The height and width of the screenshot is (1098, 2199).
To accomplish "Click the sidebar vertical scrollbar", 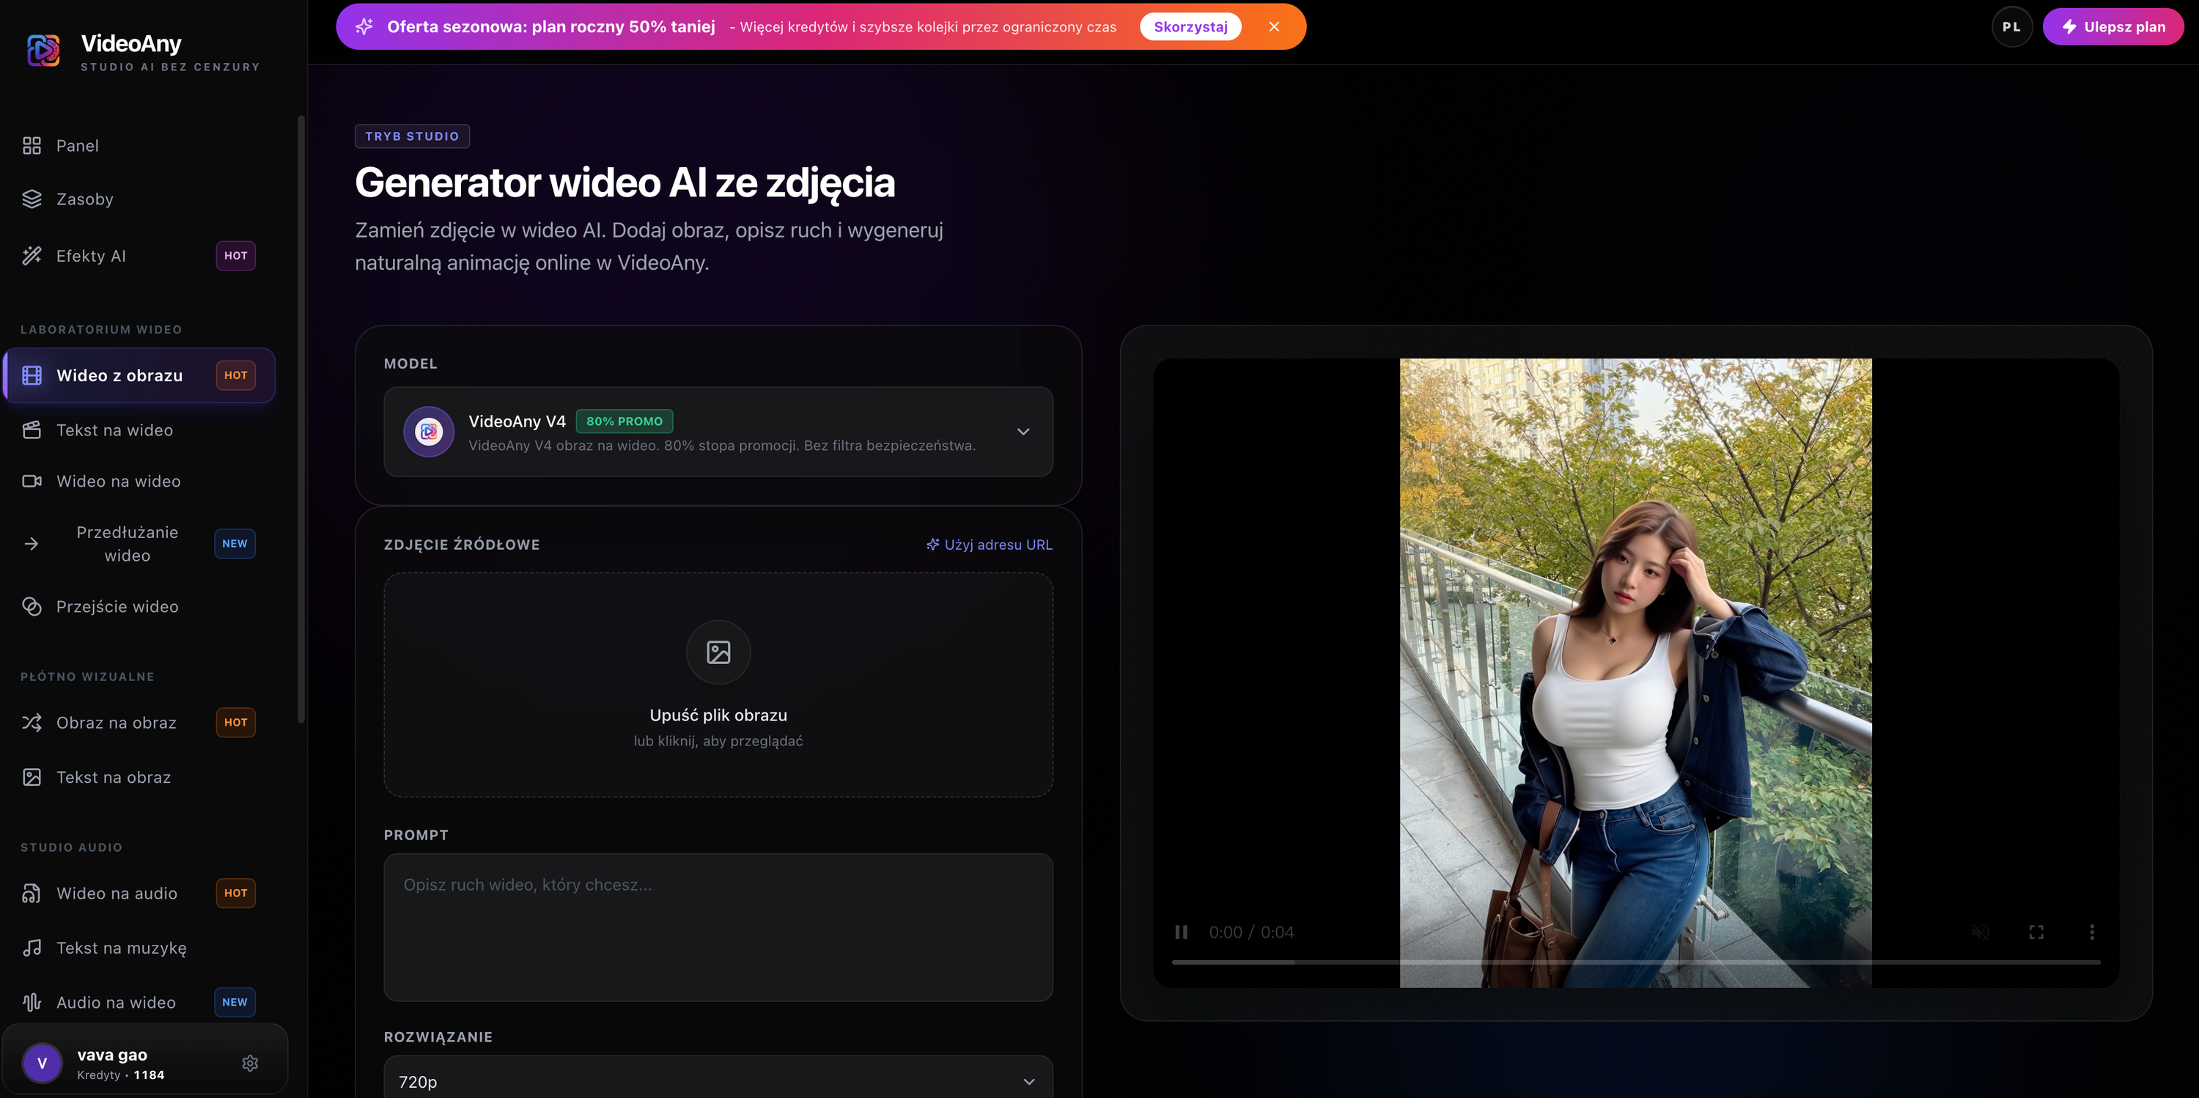I will pos(301,419).
